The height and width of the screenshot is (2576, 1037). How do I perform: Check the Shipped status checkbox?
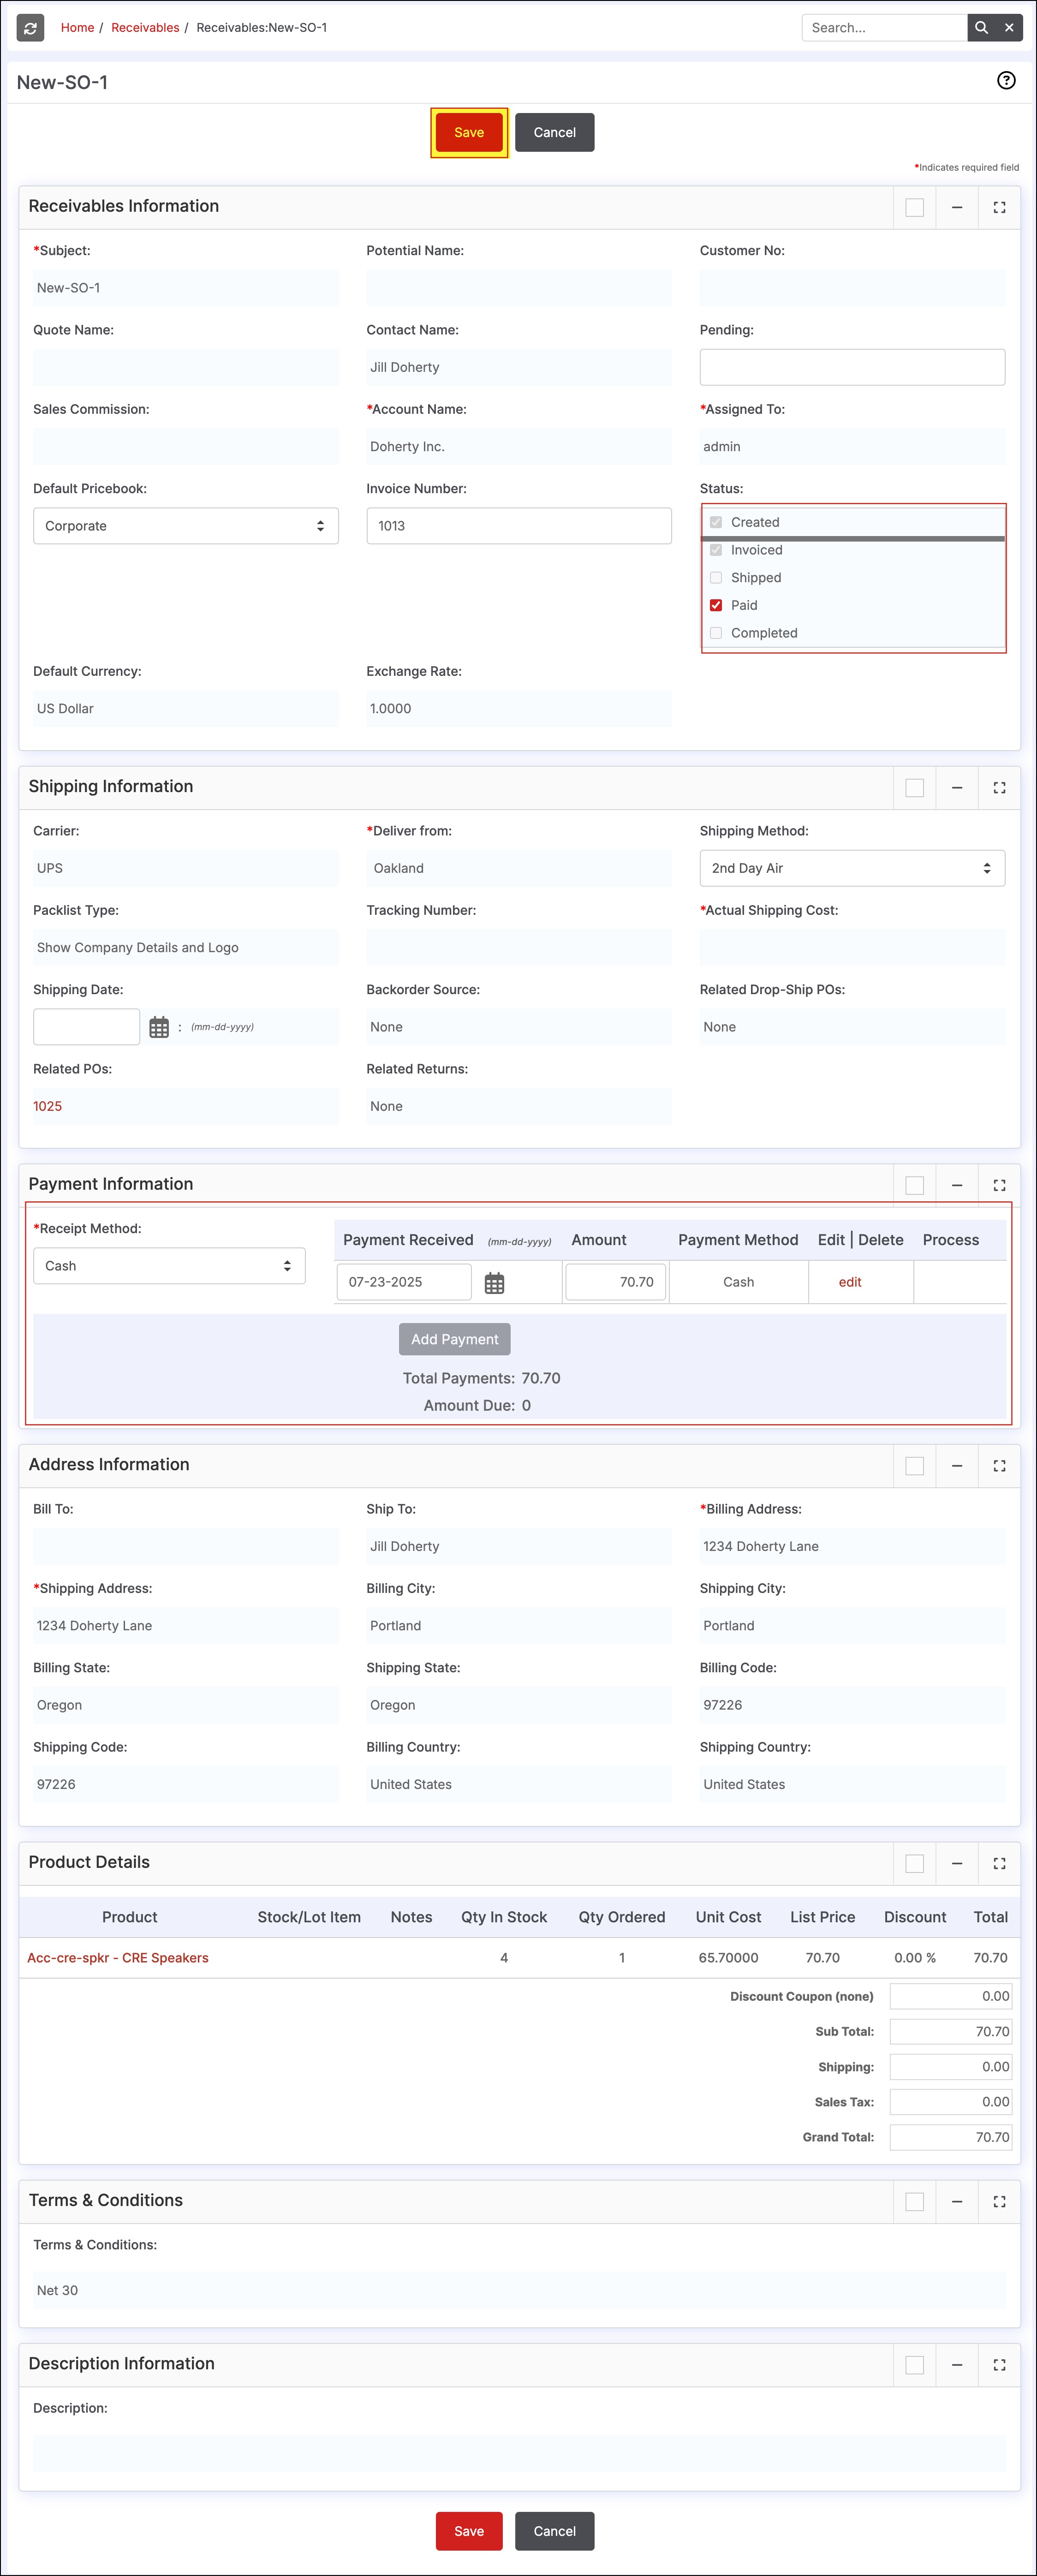pyautogui.click(x=716, y=578)
